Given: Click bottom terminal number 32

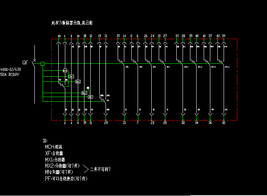Looking at the screenshot, I should pos(183,123).
